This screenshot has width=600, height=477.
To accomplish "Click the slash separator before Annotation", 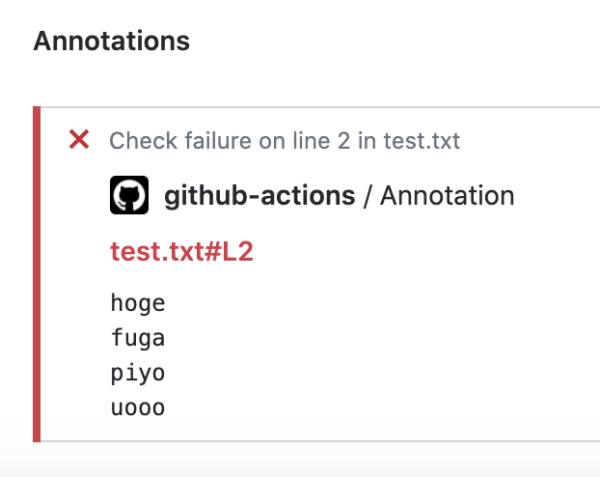I will pos(368,196).
